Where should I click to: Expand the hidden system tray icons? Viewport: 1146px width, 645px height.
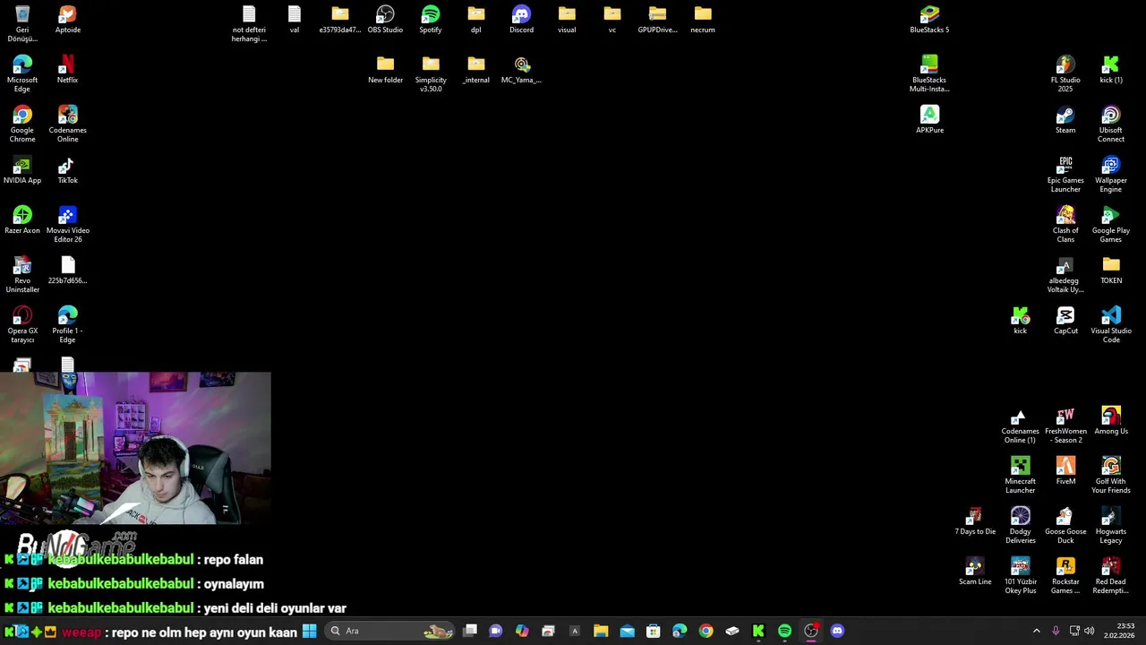1037,631
